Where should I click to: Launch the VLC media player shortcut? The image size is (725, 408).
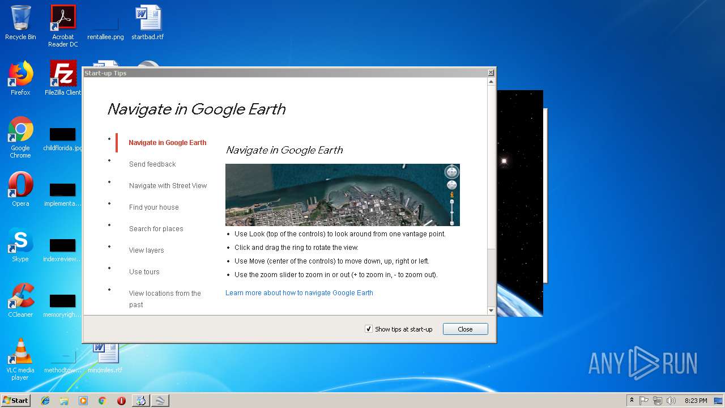(x=20, y=359)
